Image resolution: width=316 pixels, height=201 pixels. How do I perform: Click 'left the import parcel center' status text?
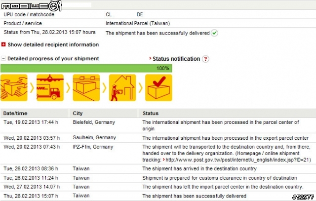pyautogui.click(x=223, y=187)
